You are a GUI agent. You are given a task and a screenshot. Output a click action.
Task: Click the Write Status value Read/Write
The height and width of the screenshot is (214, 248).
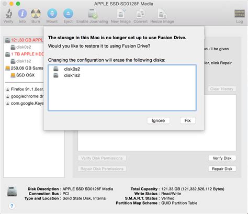[171, 194]
